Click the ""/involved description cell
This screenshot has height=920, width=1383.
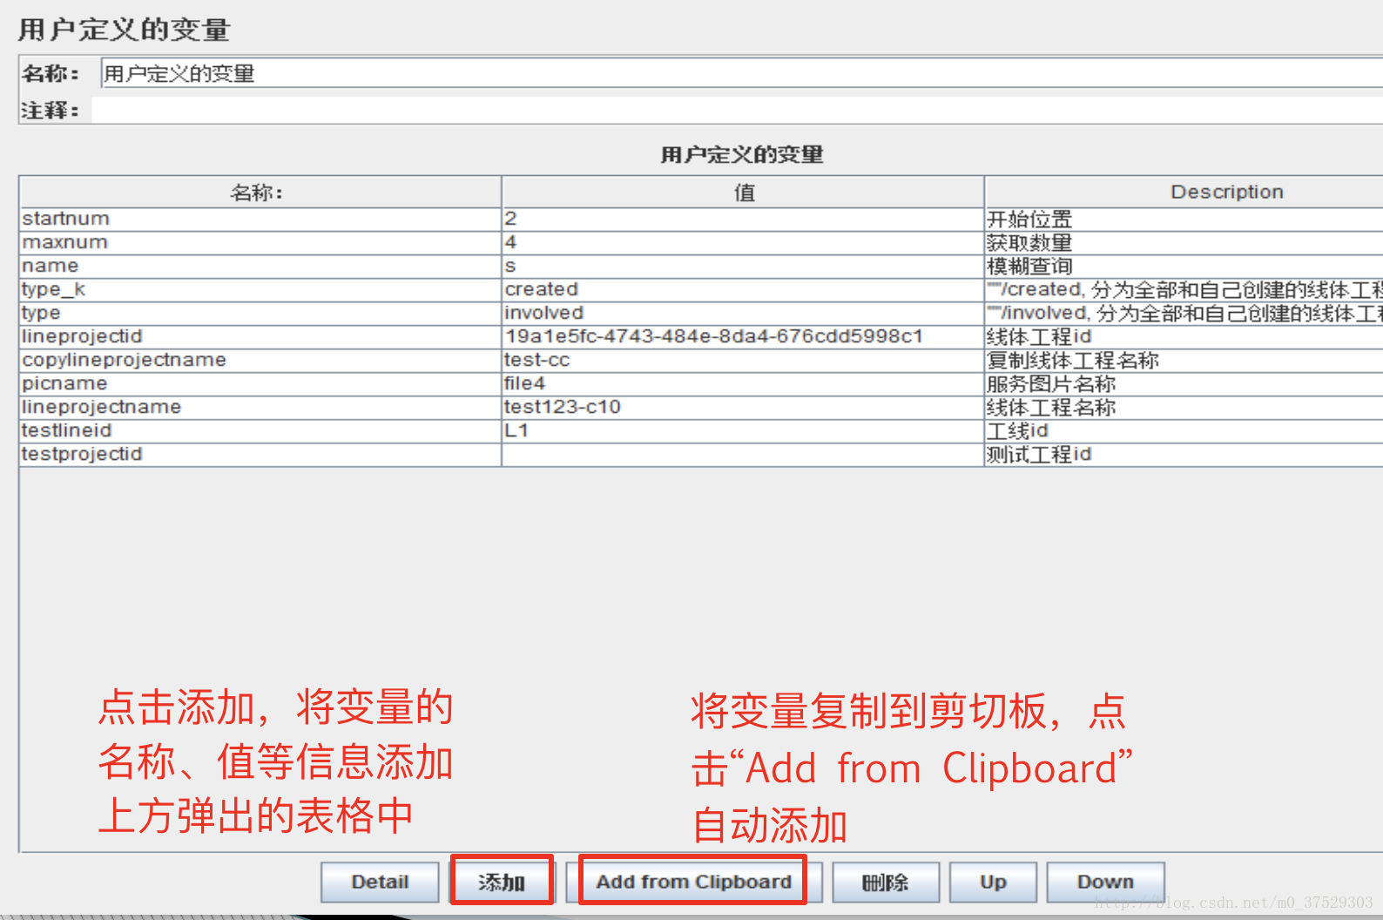point(1184,313)
